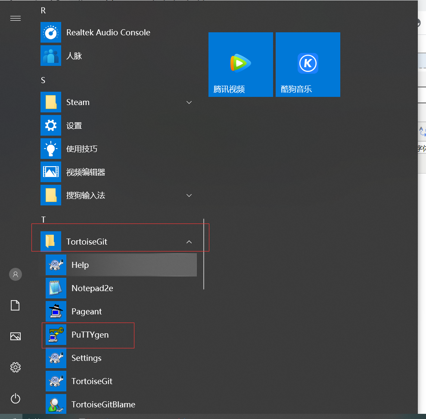
Task: Open Pictures from the sidebar icon
Action: click(16, 336)
